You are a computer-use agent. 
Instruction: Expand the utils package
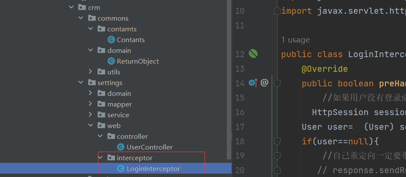90,72
